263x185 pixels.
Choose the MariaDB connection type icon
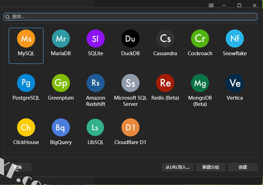[61, 39]
